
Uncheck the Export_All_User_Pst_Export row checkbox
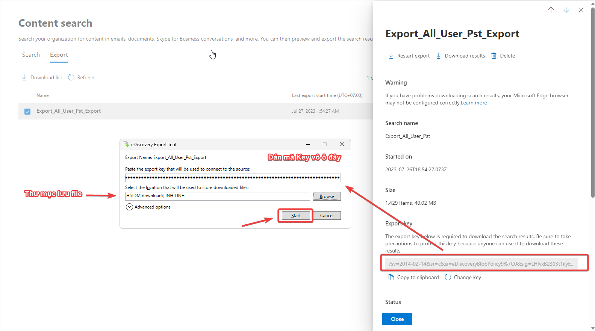pos(27,112)
